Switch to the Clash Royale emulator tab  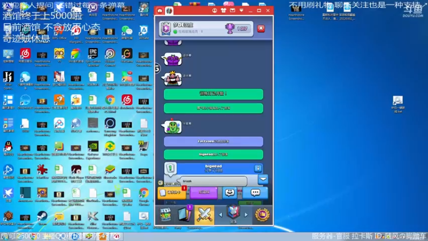[169, 11]
